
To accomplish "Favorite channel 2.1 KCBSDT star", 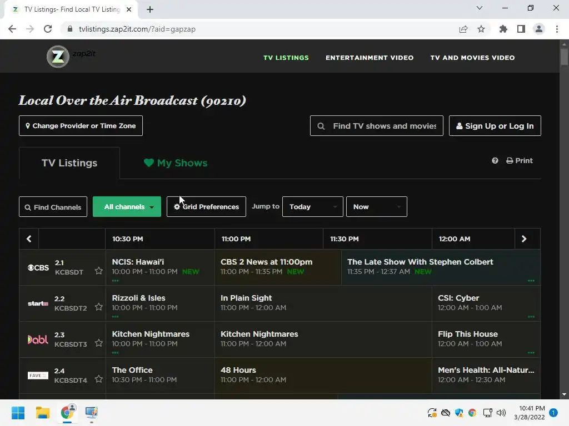I will coord(99,271).
